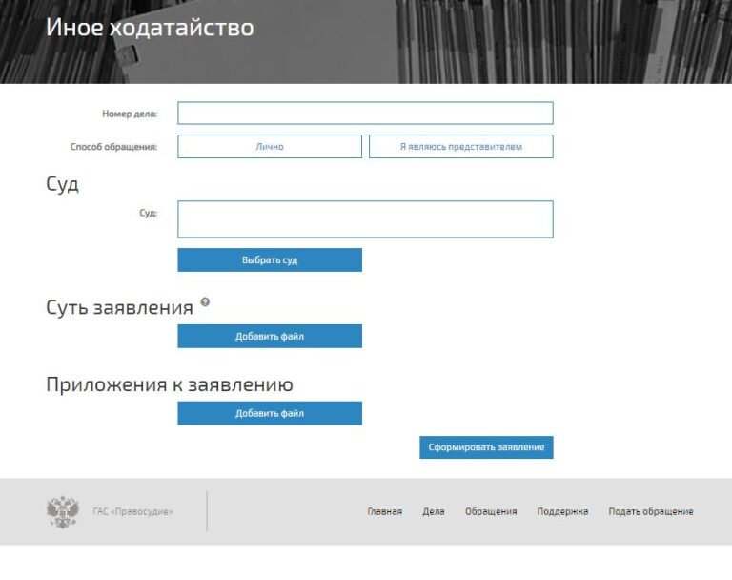Click inside the Суд text area
The height and width of the screenshot is (580, 732).
click(x=365, y=219)
